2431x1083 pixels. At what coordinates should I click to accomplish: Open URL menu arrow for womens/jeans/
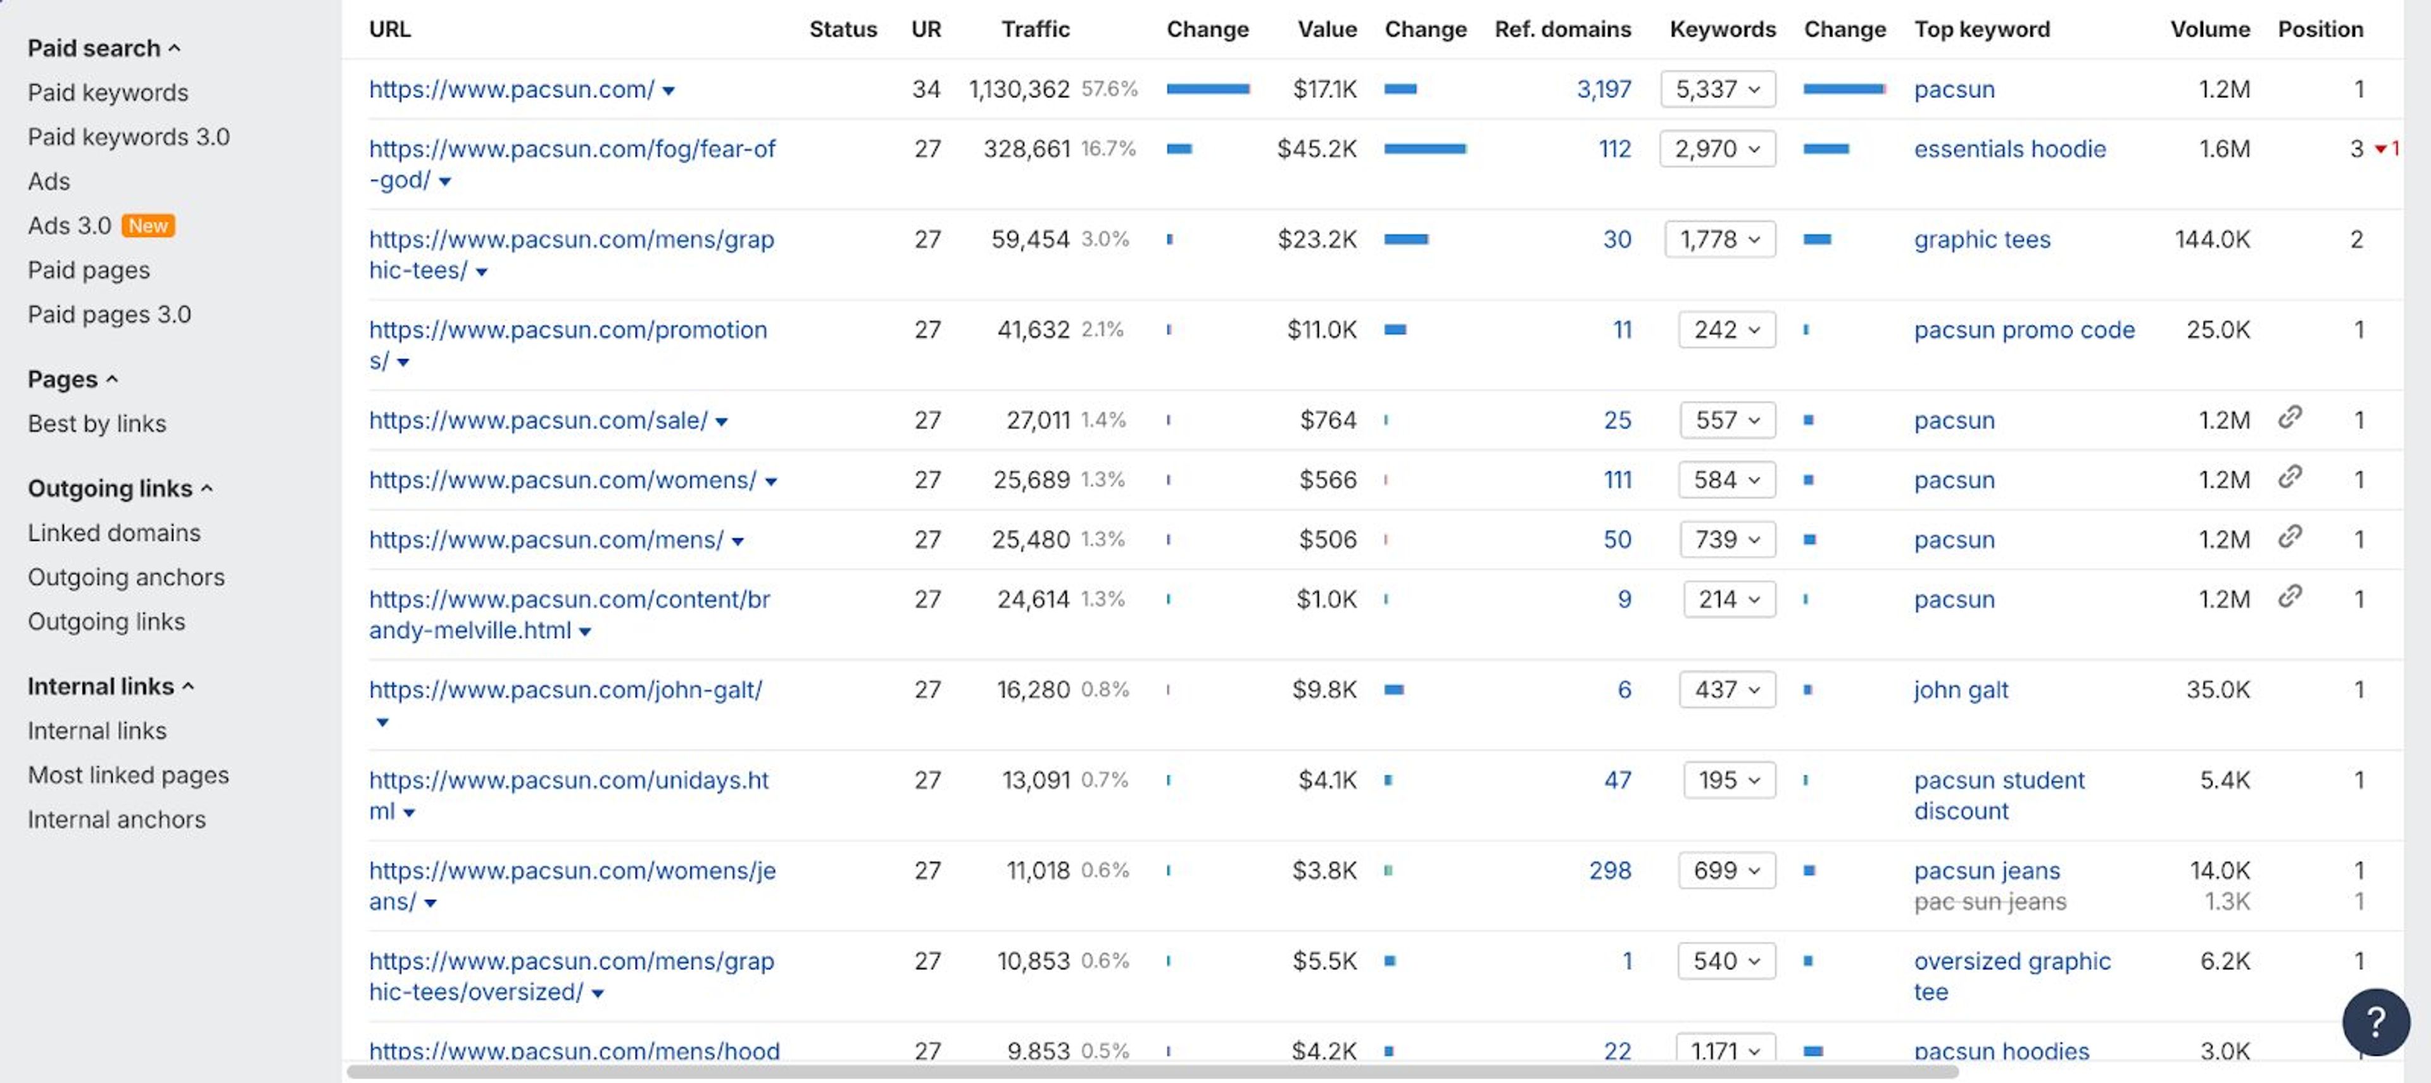(x=430, y=903)
